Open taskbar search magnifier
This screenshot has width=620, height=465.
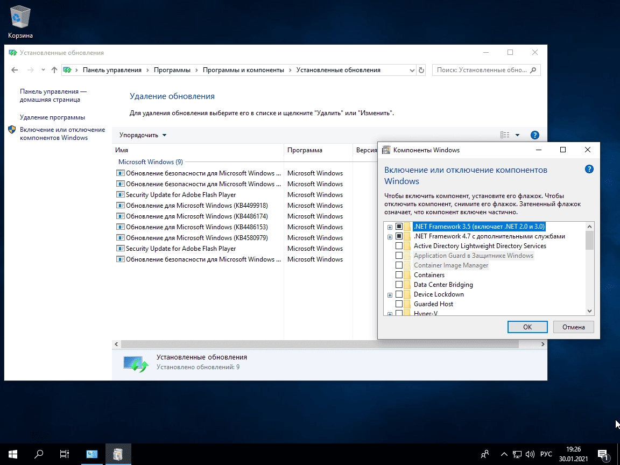coord(39,454)
